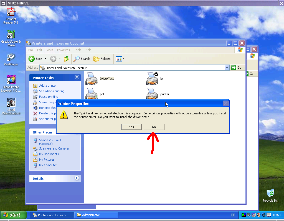This screenshot has width=284, height=221.
Task: Collapse the Printer Tasks panel
Action: (x=77, y=78)
